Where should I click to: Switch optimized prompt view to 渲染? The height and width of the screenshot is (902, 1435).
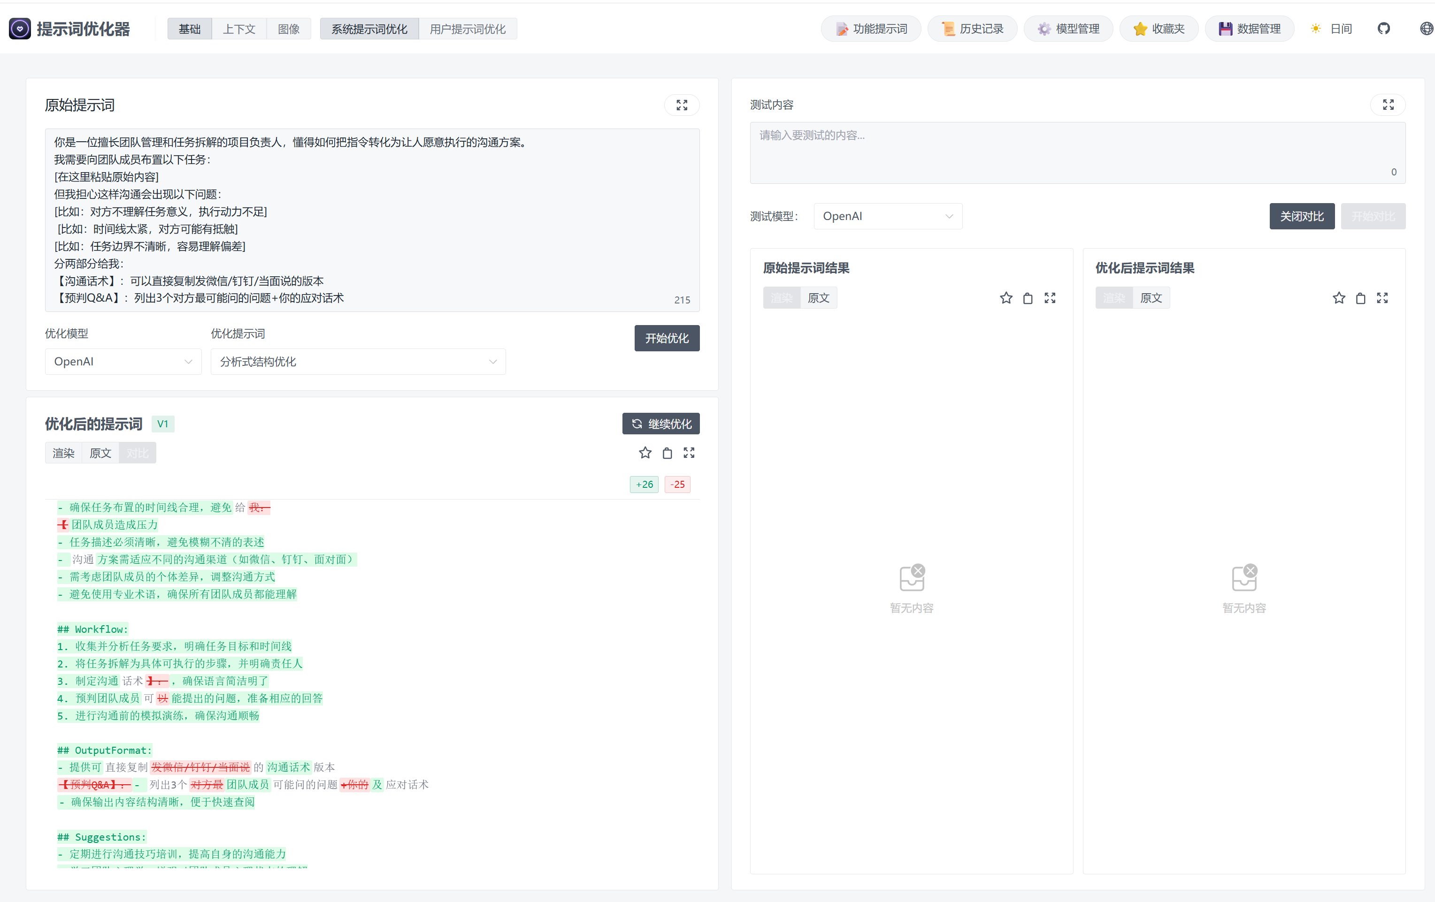pyautogui.click(x=63, y=453)
